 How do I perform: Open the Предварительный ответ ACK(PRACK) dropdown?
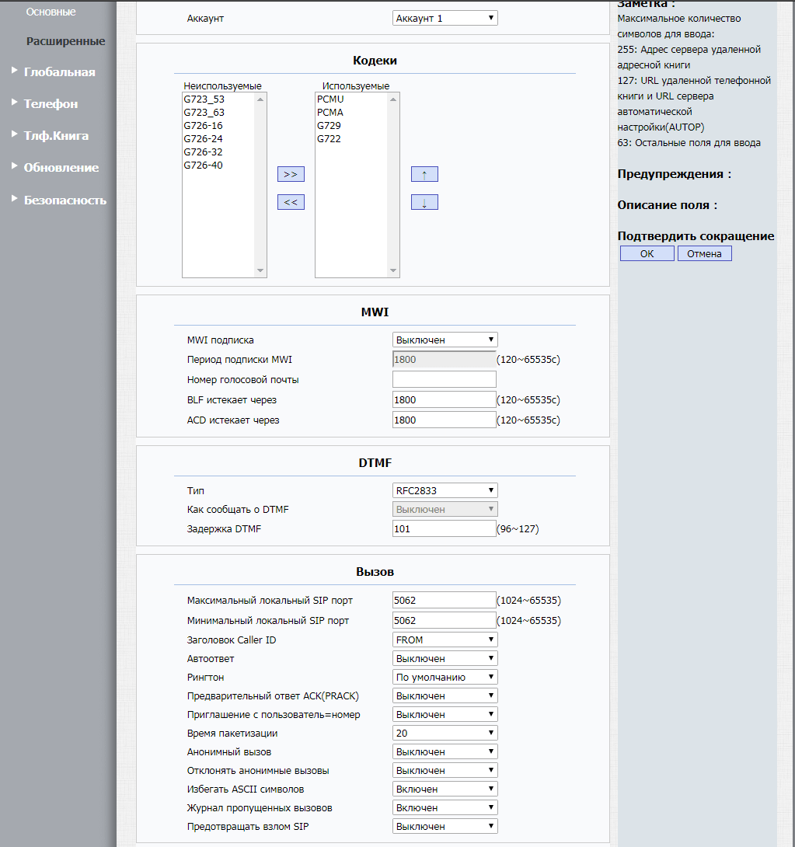click(x=445, y=695)
